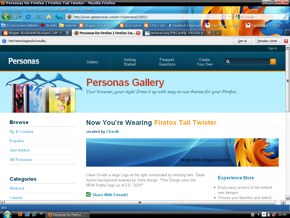This screenshot has width=290, height=218.
Task: Click the search magnifier icon in the toolbar
Action: (x=286, y=17)
